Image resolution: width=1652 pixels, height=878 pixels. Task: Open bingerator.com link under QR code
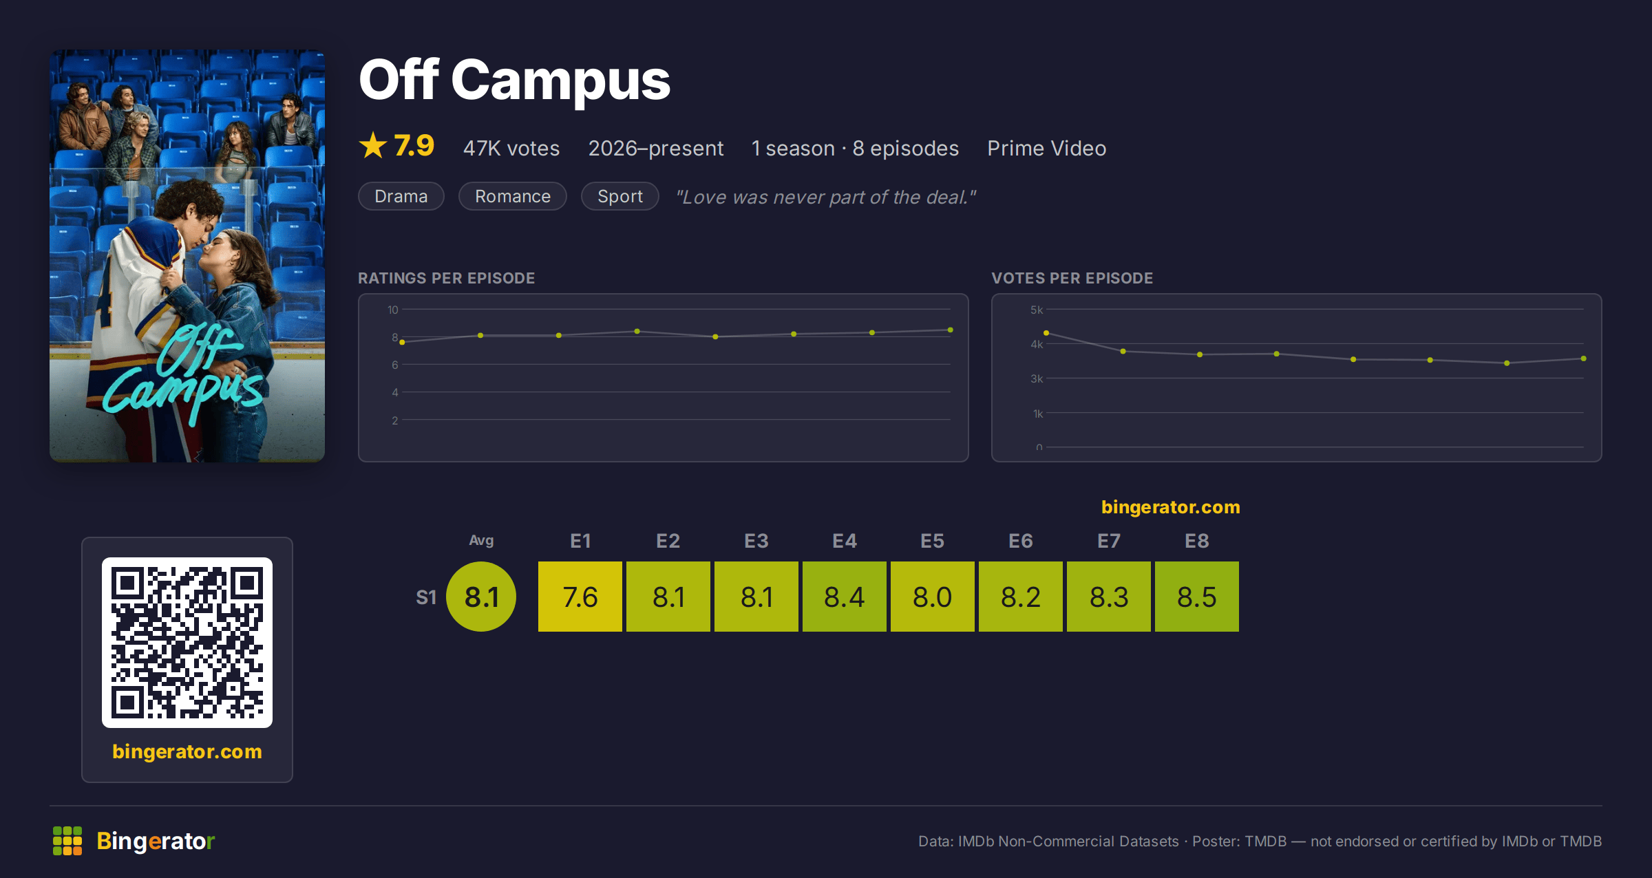(187, 751)
